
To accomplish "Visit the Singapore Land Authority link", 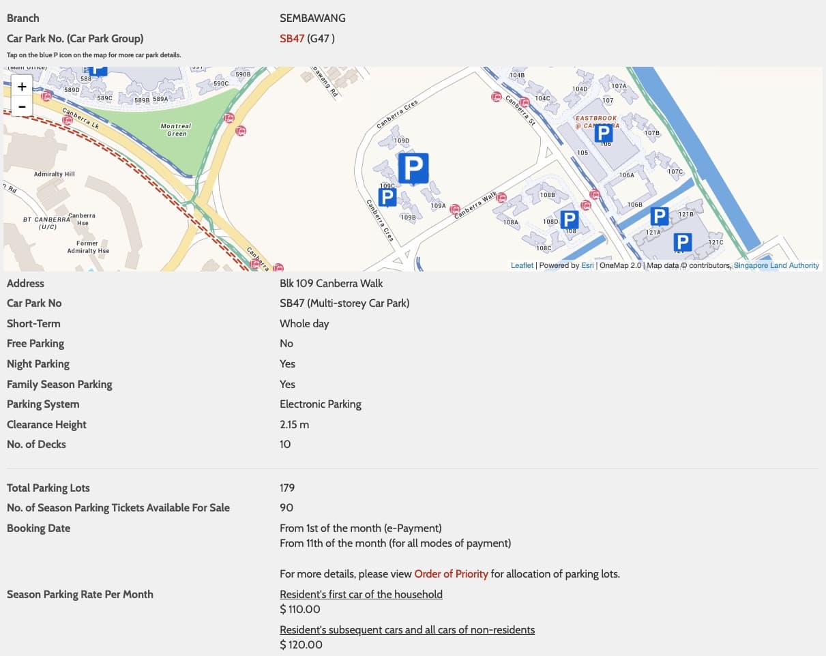I will (x=776, y=265).
